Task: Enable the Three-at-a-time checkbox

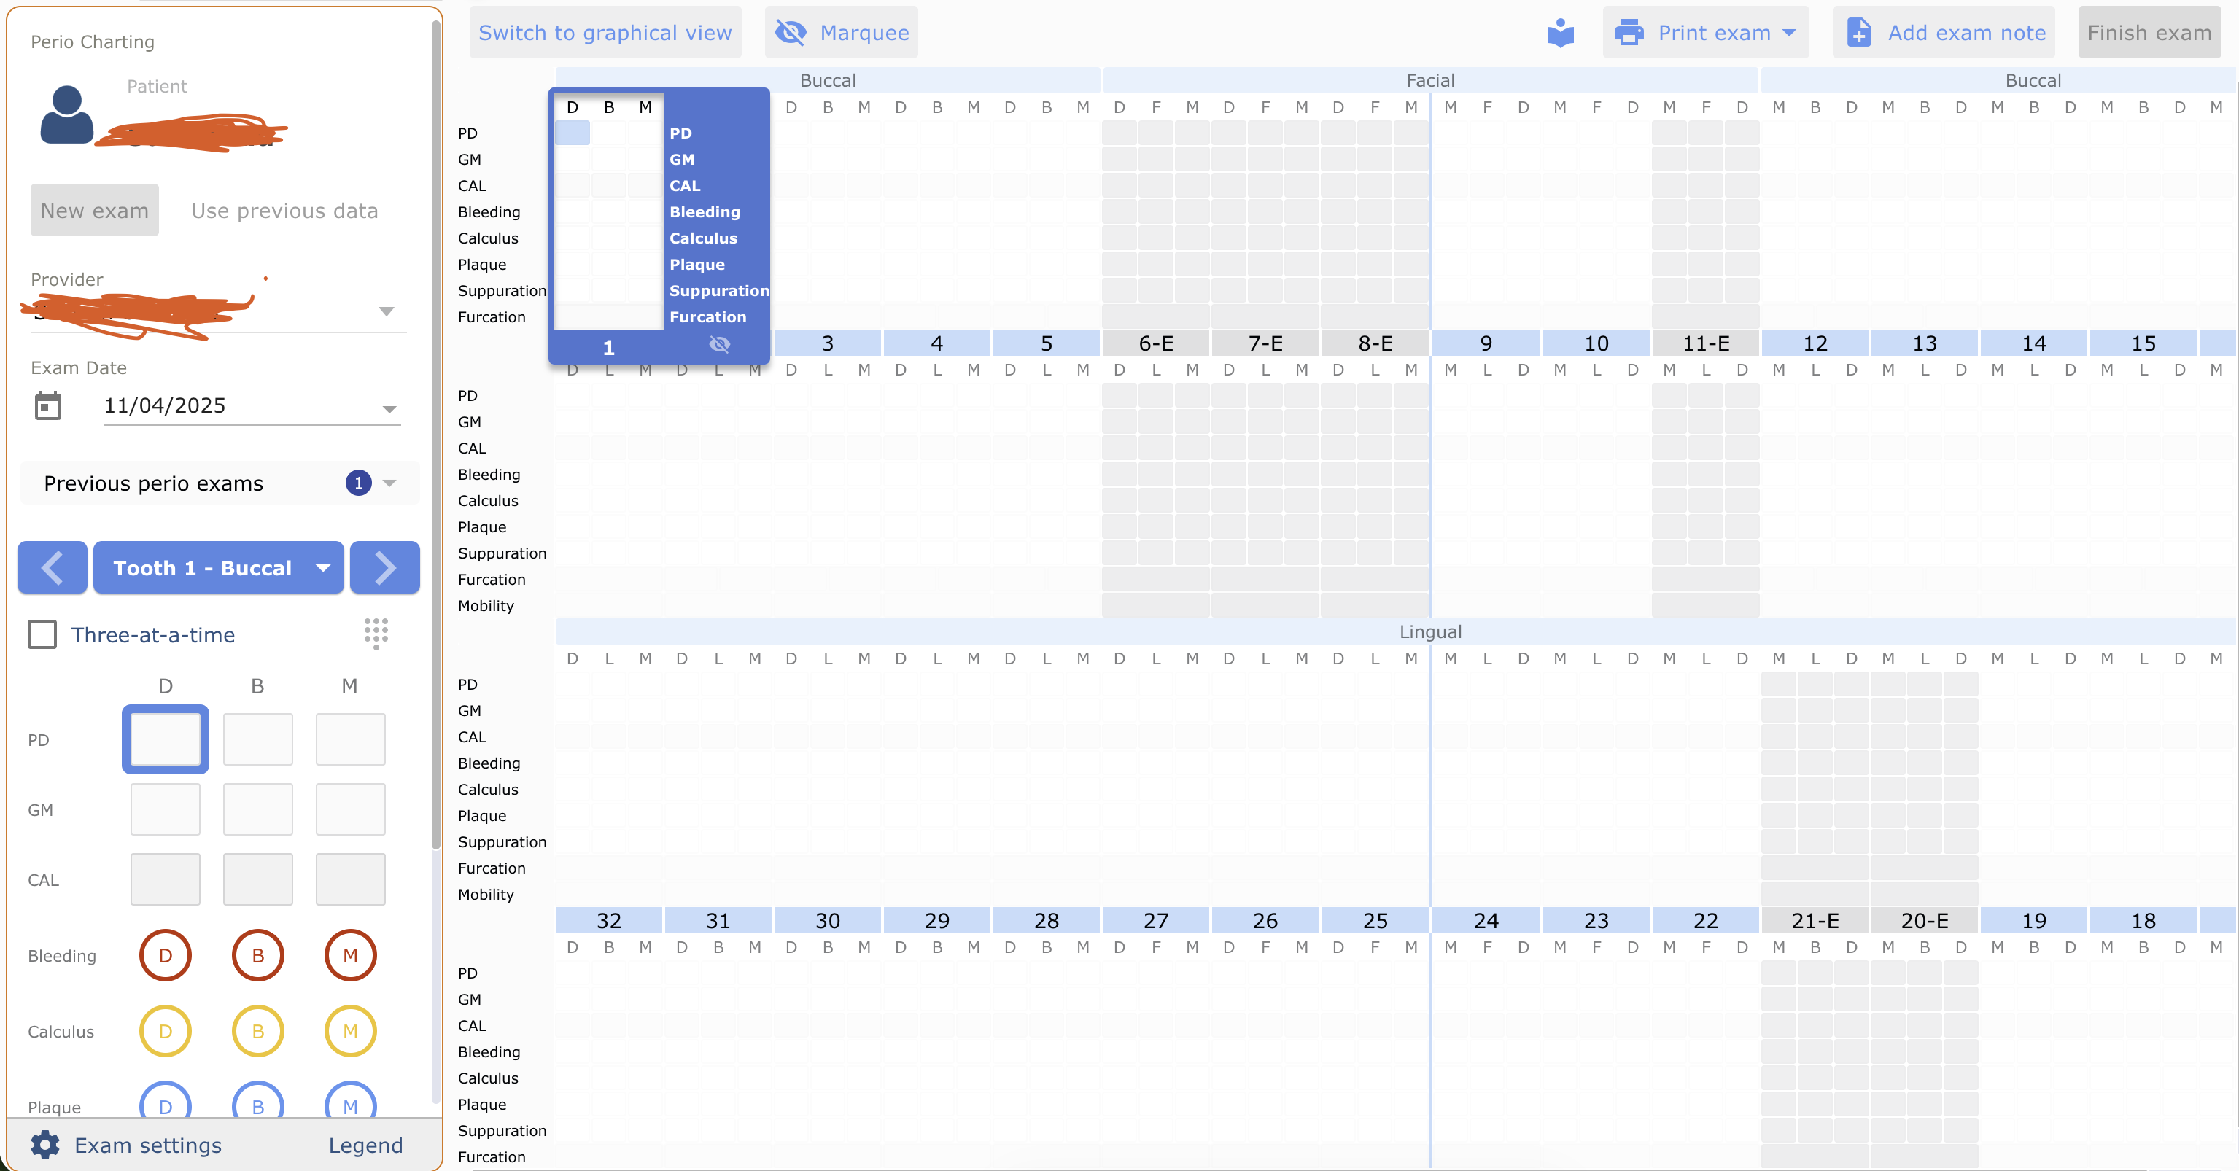Action: [x=42, y=634]
